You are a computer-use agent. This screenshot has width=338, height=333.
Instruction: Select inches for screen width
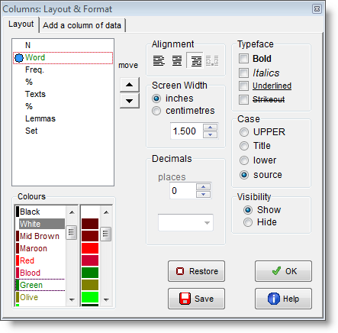156,99
